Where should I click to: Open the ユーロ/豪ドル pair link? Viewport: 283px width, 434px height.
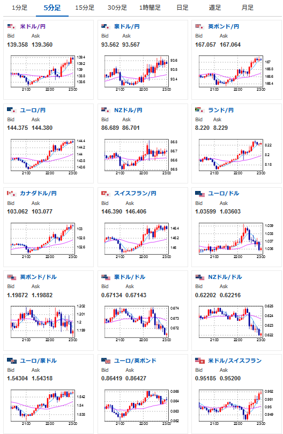point(38,361)
